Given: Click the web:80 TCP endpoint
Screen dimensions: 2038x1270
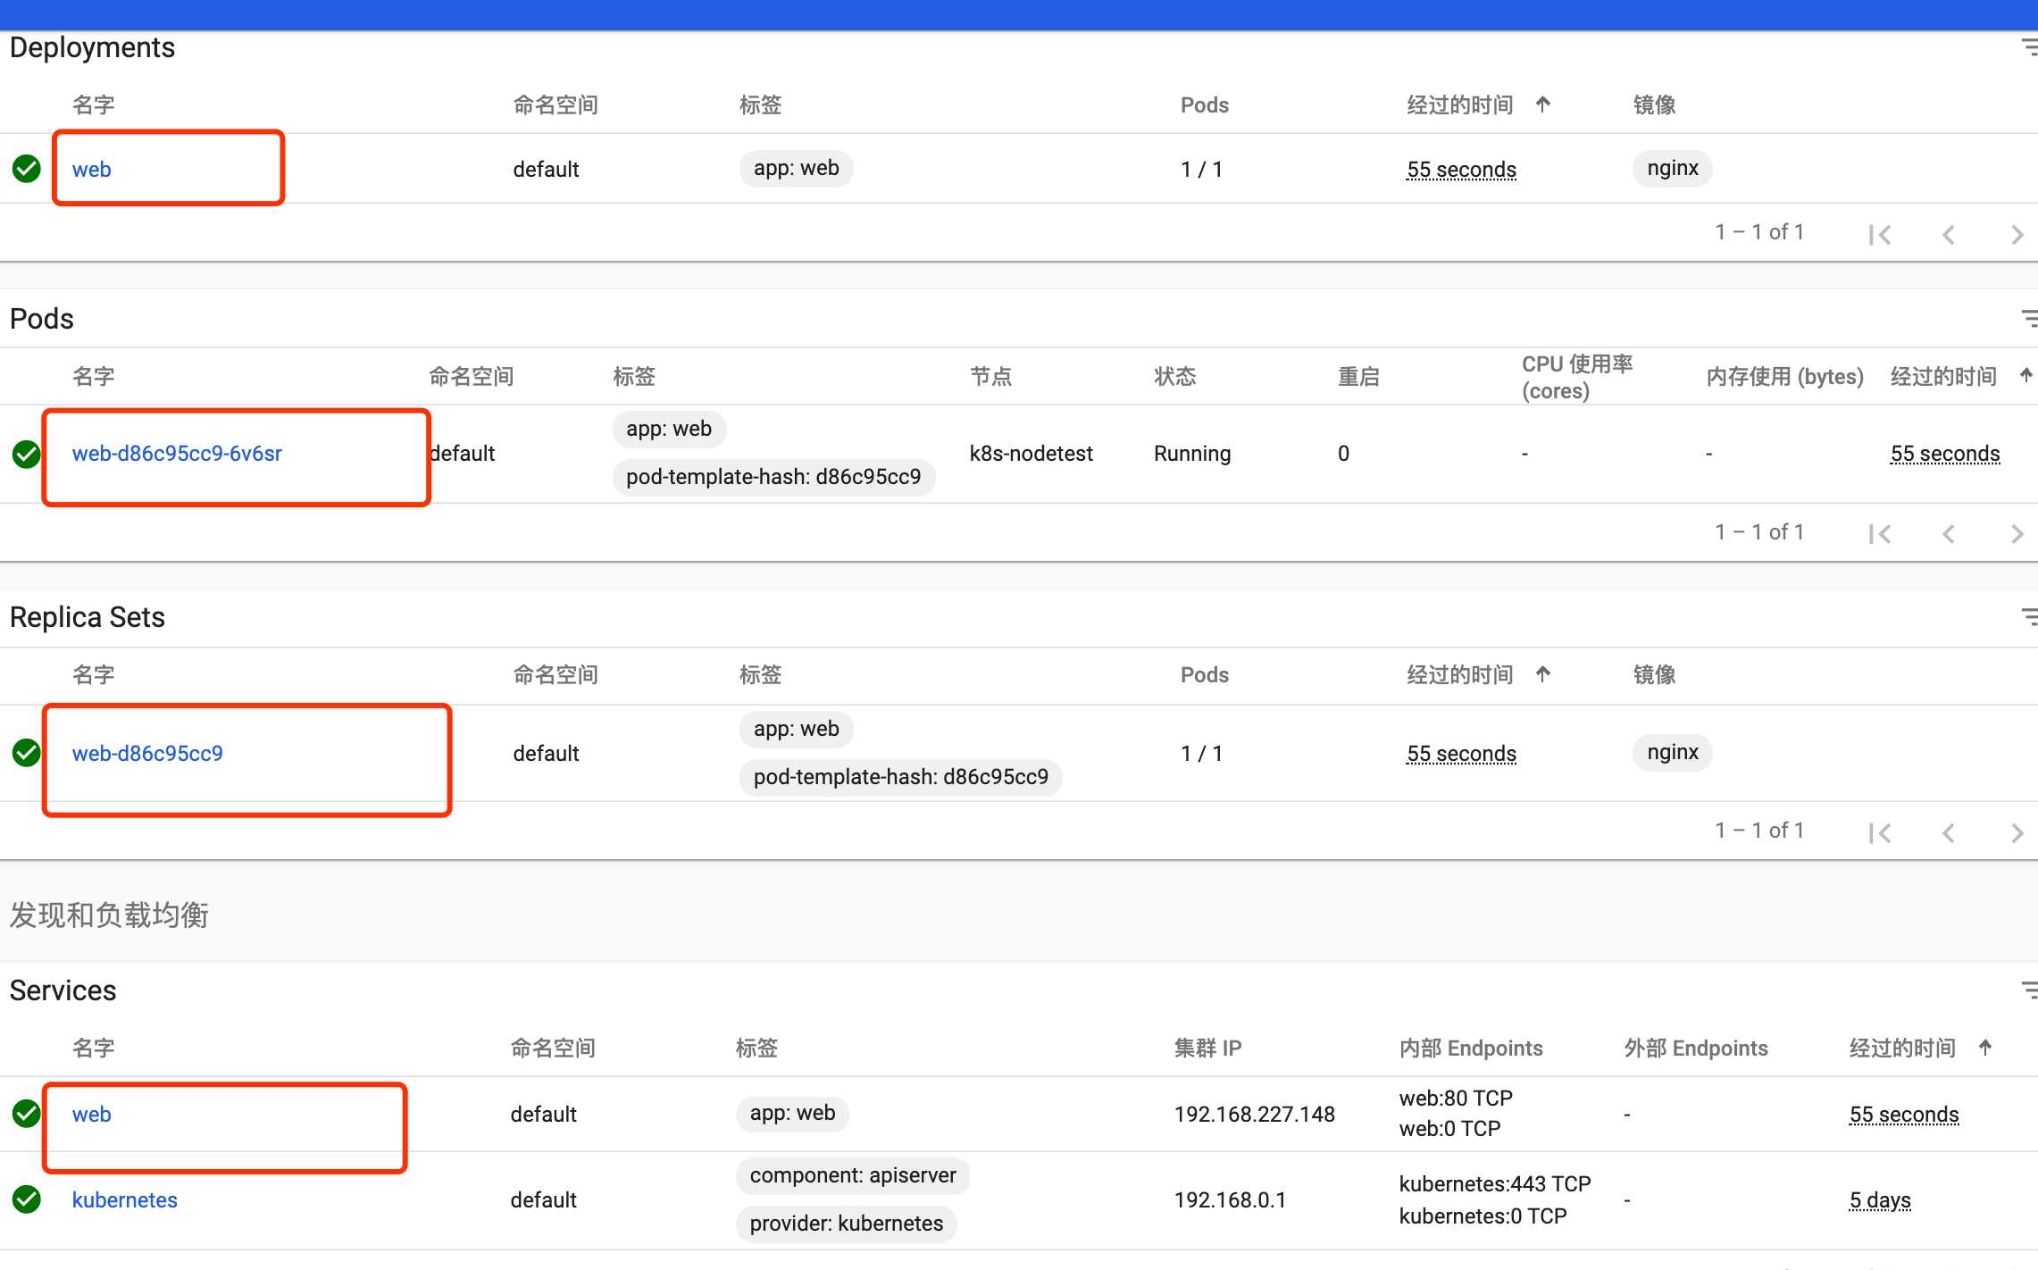Looking at the screenshot, I should point(1455,1099).
